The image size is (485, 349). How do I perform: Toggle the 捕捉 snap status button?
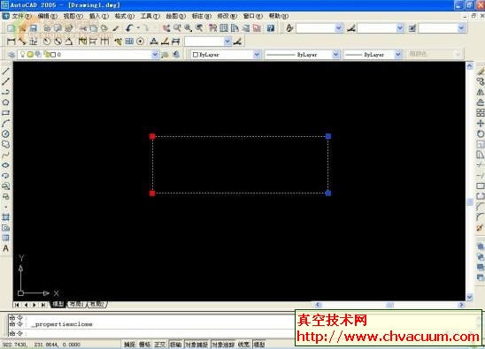[129, 345]
